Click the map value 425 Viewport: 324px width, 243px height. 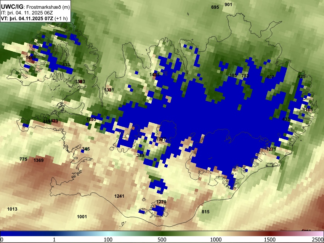click(302, 77)
